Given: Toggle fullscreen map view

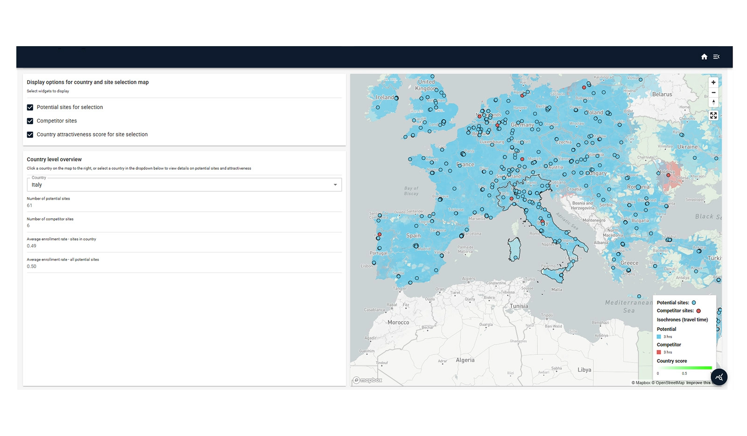Looking at the screenshot, I should [x=713, y=116].
